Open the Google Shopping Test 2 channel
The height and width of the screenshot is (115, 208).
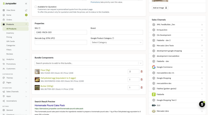[x=177, y=100]
